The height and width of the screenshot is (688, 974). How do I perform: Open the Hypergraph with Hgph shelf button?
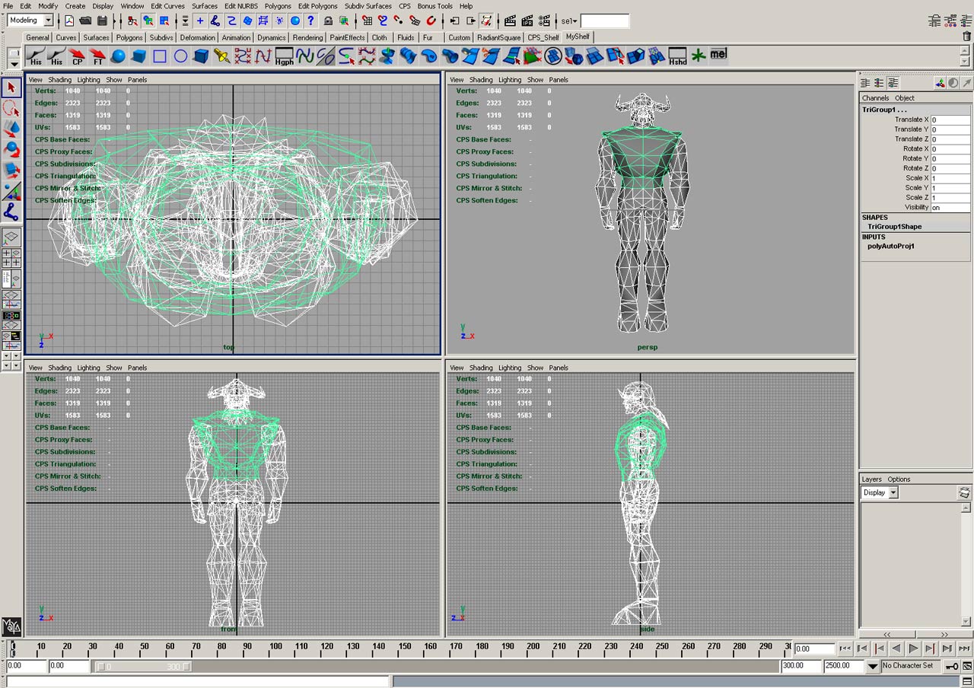(285, 56)
